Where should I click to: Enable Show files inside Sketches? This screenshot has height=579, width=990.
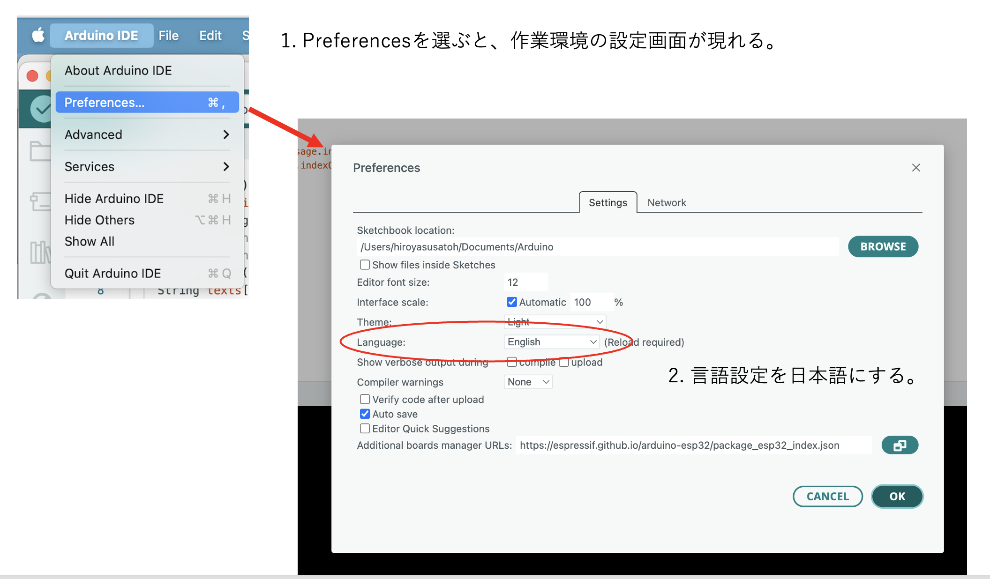pos(365,265)
